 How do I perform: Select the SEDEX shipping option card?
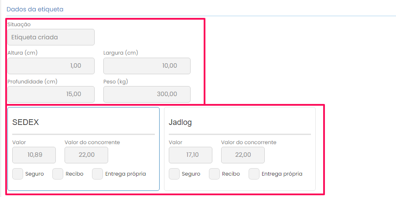click(x=83, y=123)
